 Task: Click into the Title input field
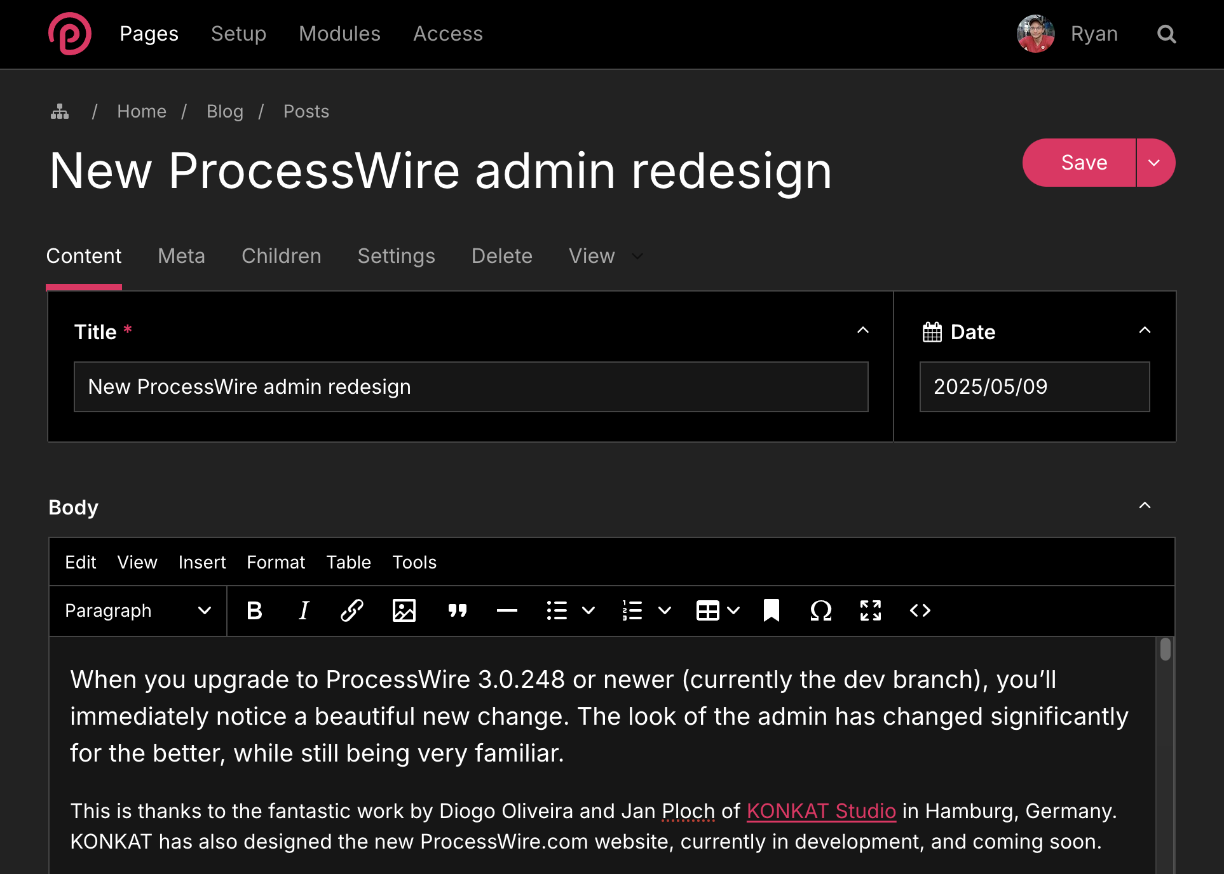pyautogui.click(x=471, y=387)
